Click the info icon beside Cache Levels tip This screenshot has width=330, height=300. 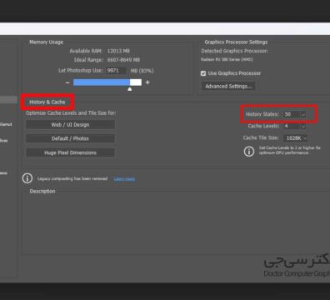tap(249, 152)
